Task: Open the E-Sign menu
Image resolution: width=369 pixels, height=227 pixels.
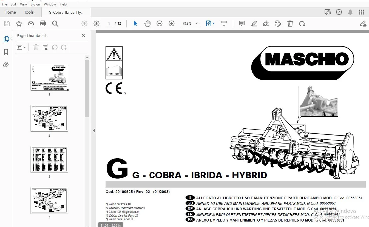Action: click(35, 4)
